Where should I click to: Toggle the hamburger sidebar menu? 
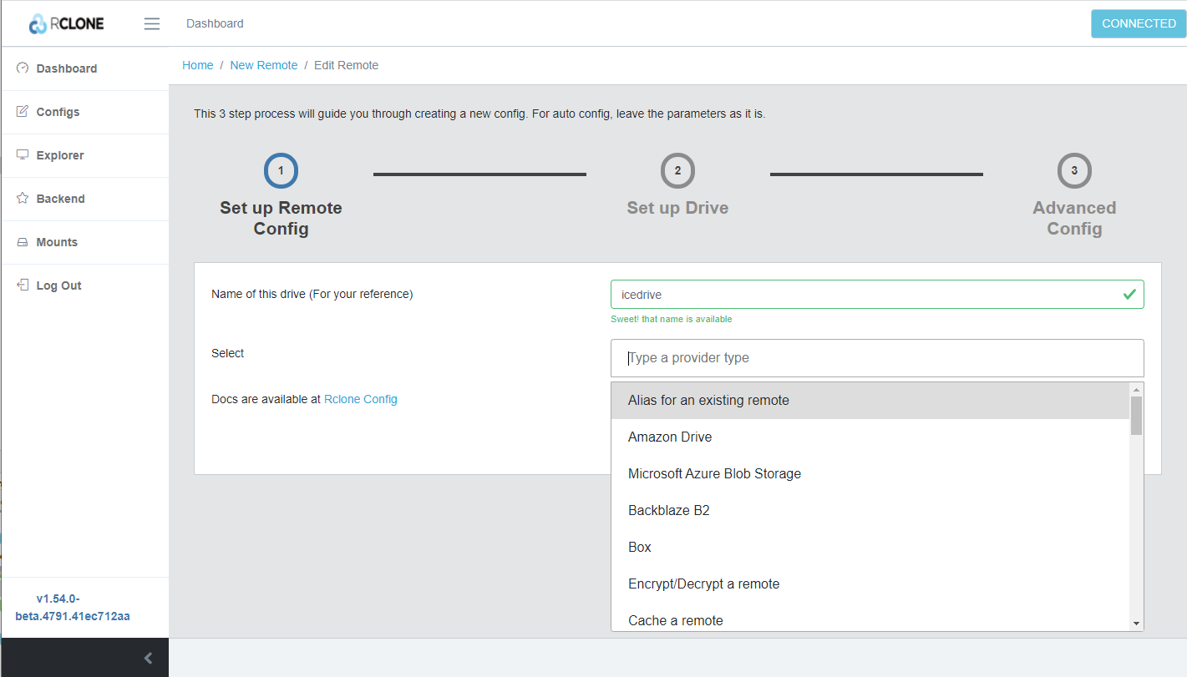[152, 23]
